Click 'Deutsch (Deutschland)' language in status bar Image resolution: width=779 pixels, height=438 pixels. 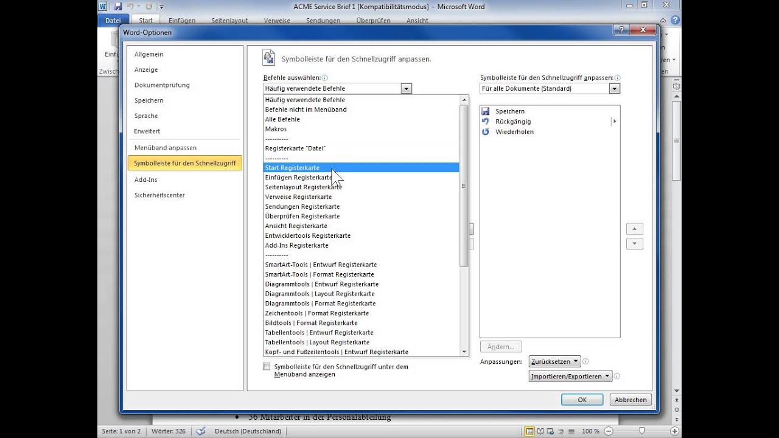tap(248, 431)
